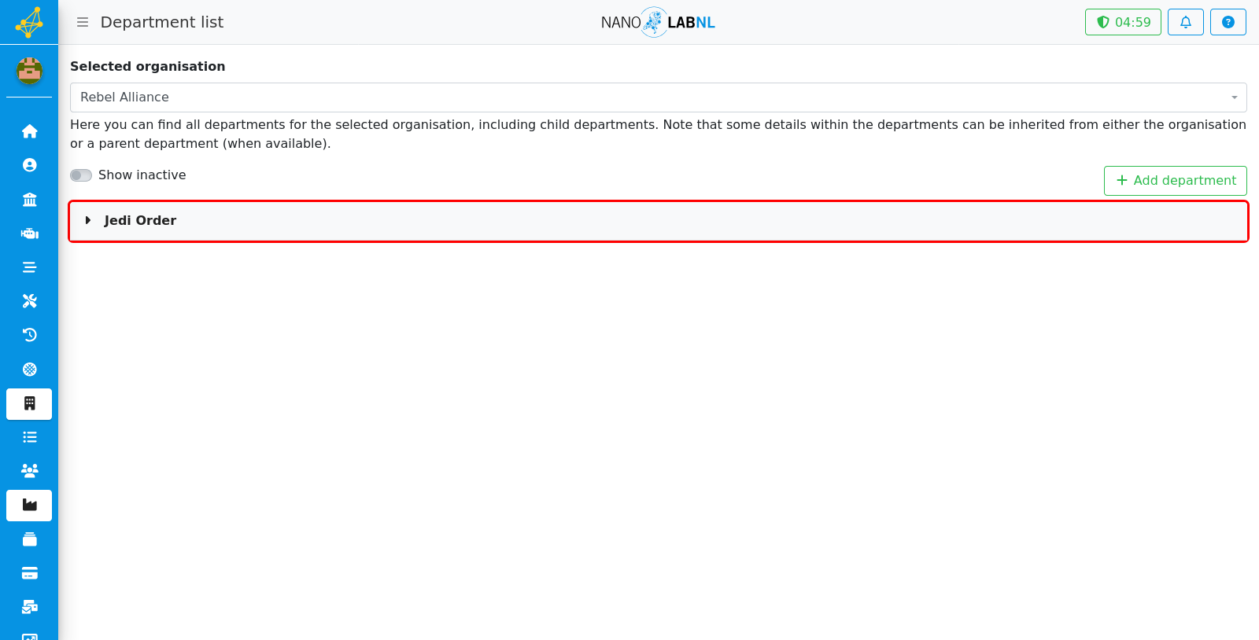The height and width of the screenshot is (640, 1259).
Task: Click the user profile circle icon
Action: 29,165
